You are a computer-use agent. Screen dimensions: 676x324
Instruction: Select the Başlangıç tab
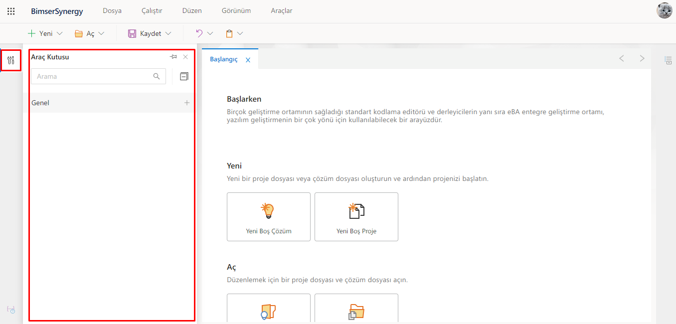tap(223, 59)
